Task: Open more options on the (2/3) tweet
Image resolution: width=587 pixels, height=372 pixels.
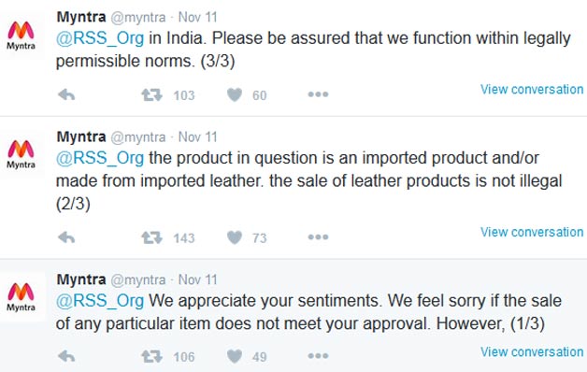Action: (x=318, y=236)
